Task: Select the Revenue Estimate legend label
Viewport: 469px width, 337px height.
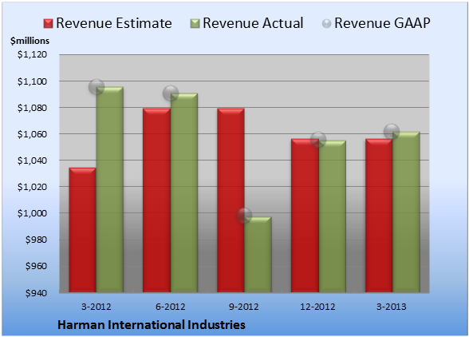Action: click(114, 23)
